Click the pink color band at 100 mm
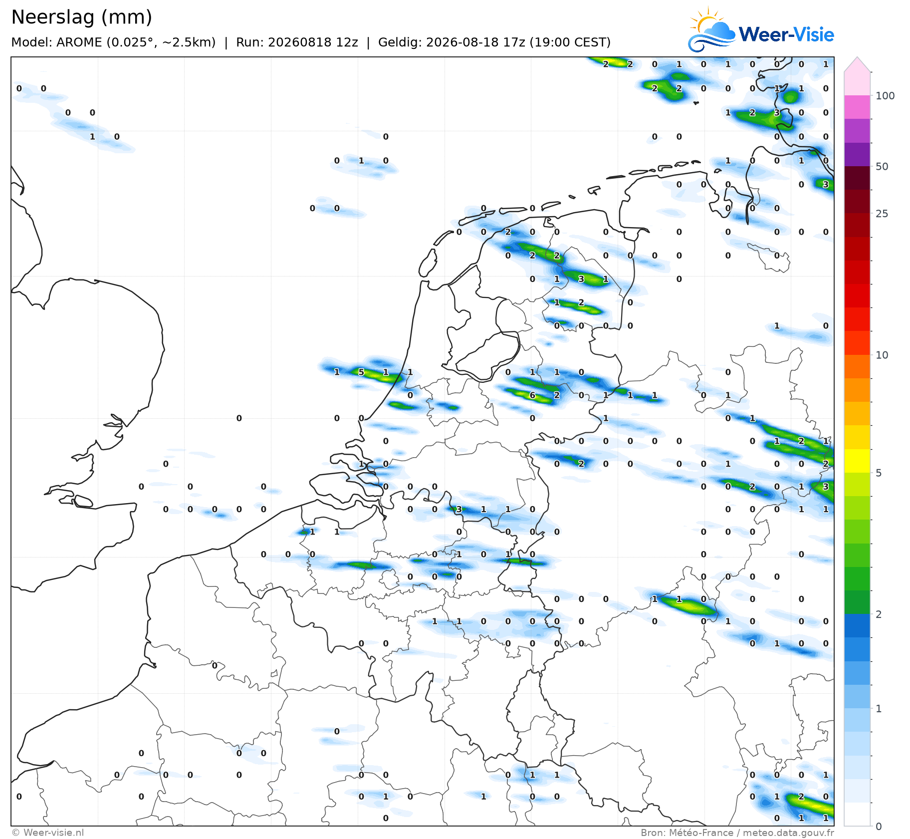Image resolution: width=910 pixels, height=839 pixels. point(857,107)
